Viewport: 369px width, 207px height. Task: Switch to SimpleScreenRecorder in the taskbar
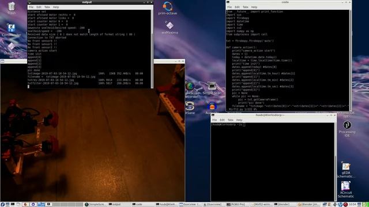(96, 205)
